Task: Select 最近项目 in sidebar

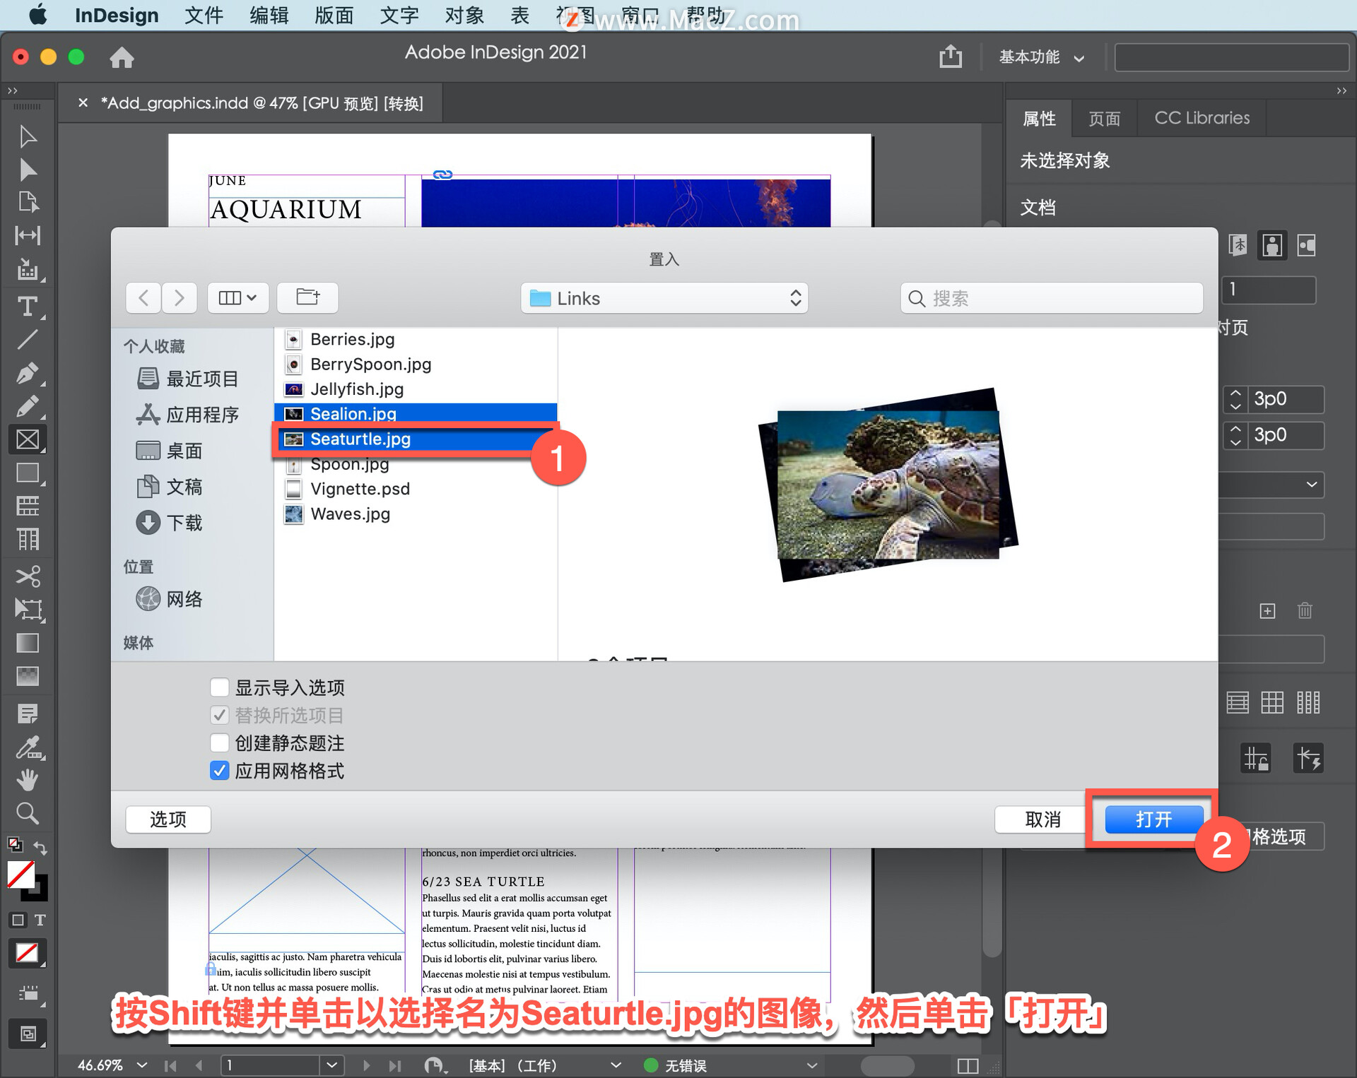Action: [x=187, y=379]
